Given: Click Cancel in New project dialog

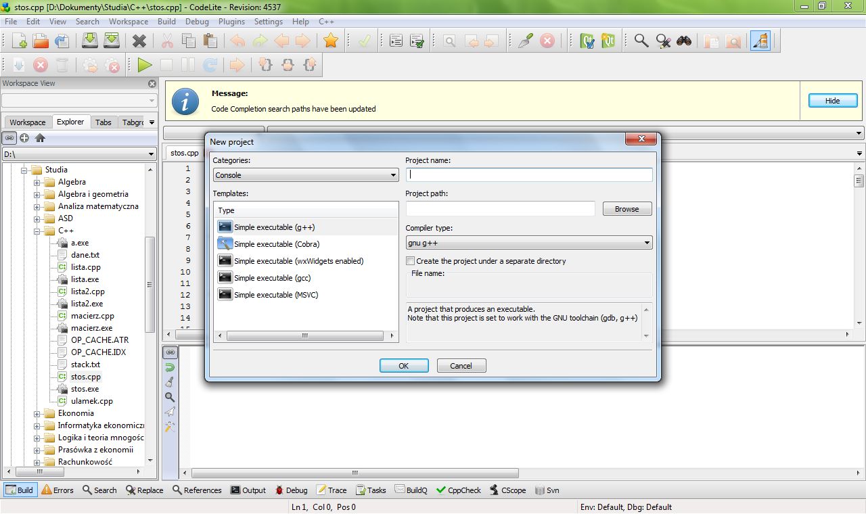Looking at the screenshot, I should [461, 366].
